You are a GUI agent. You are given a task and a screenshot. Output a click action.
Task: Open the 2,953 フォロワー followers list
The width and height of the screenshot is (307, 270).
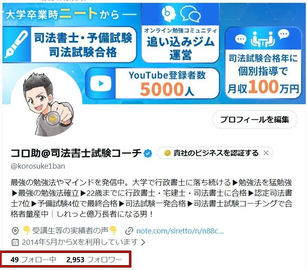[94, 259]
